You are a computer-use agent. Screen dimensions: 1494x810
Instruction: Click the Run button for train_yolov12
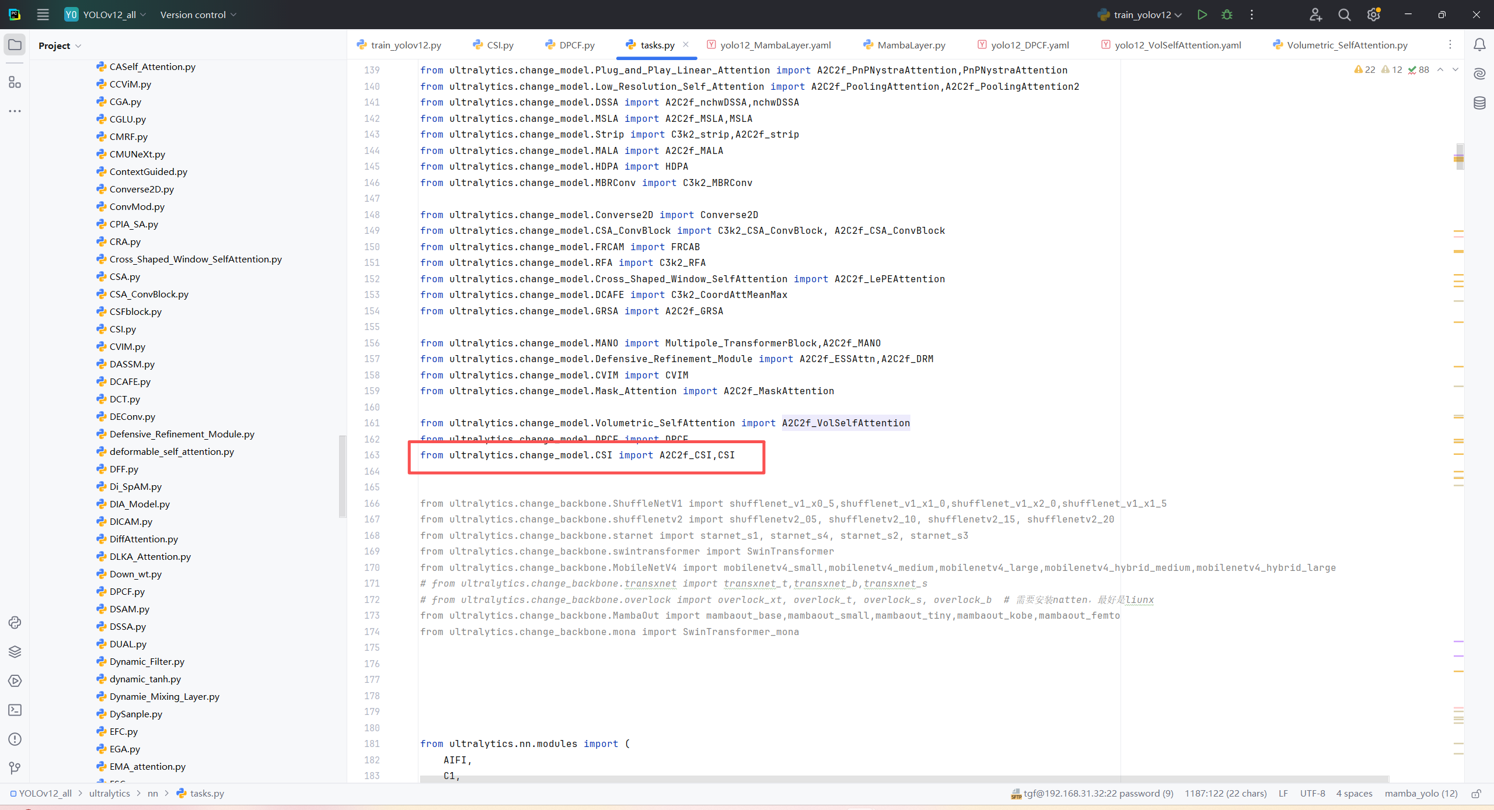pyautogui.click(x=1202, y=15)
